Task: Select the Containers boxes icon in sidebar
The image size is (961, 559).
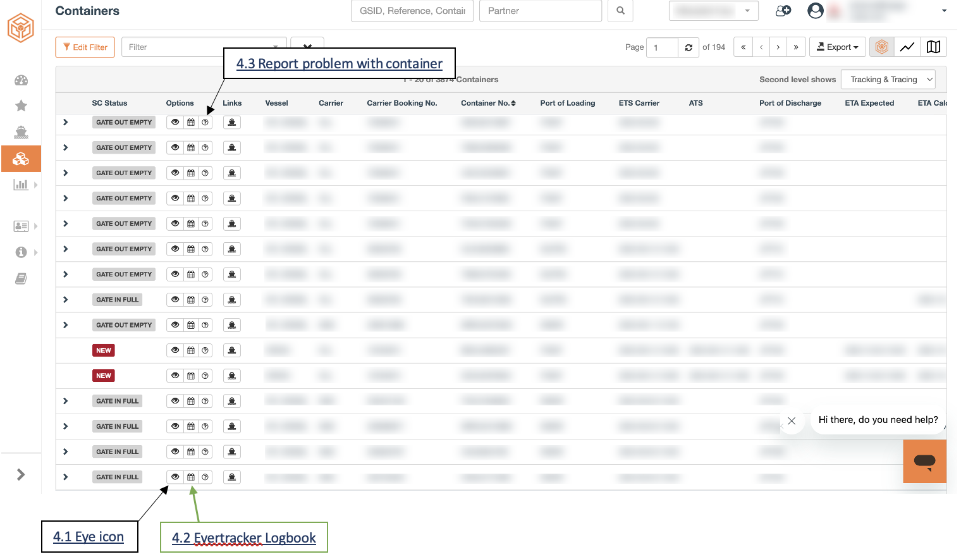Action: 21,159
